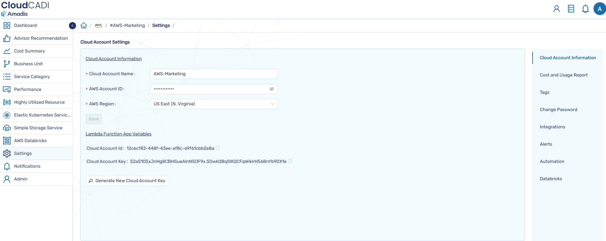Click the Save button
The width and height of the screenshot is (606, 241).
tap(94, 119)
